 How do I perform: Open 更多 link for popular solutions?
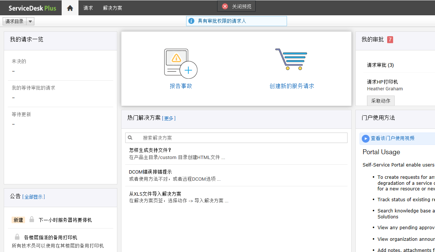[169, 118]
